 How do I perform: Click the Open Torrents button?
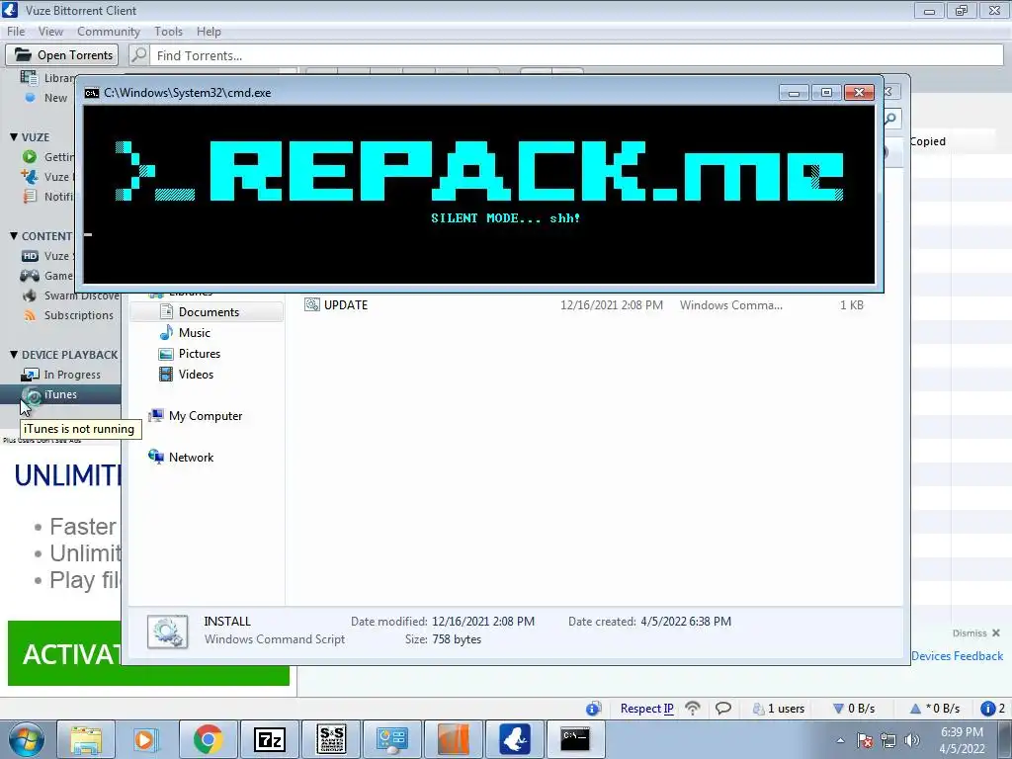62,55
